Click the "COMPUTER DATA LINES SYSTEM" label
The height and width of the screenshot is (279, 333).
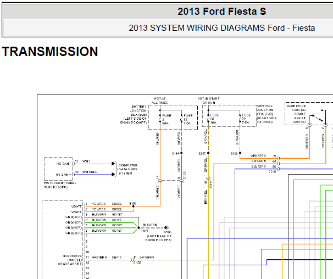tap(128, 169)
